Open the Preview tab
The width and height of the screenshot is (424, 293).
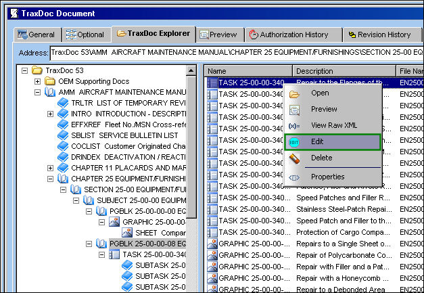(218, 35)
